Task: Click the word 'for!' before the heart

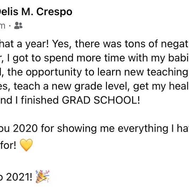Action: (8, 145)
